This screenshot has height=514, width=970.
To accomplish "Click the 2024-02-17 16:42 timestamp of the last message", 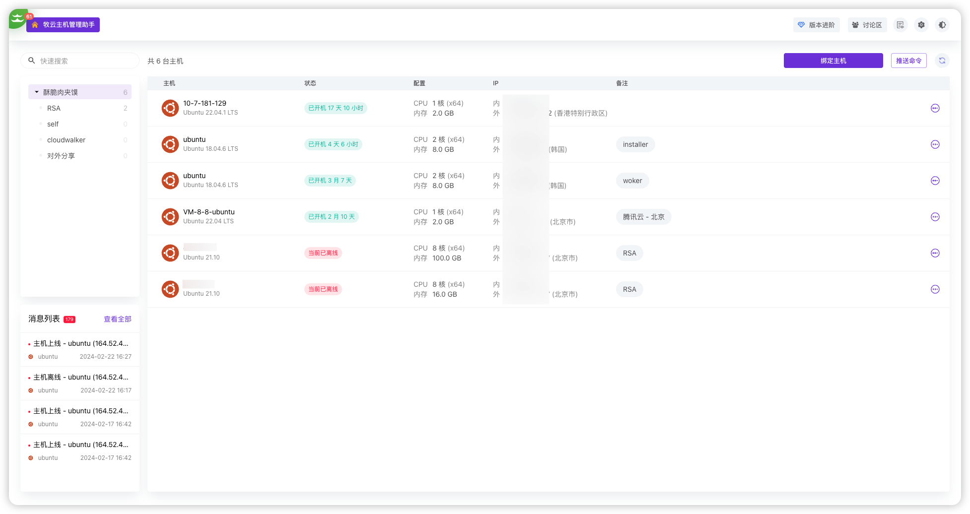I will [106, 458].
